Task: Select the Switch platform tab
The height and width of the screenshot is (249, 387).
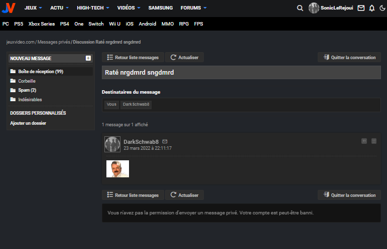Action: pos(96,24)
